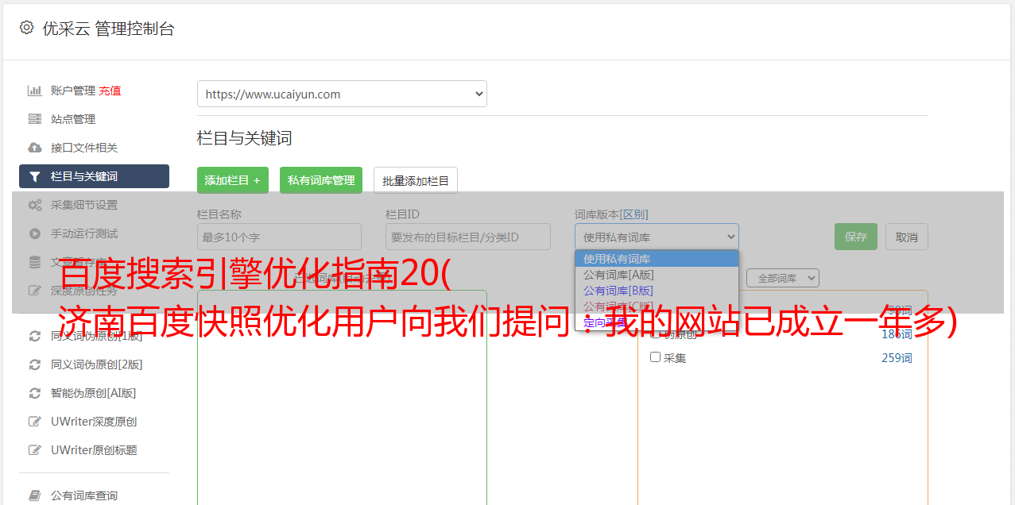Go to 同义词伪原创[1版] page
1015x505 pixels.
[97, 336]
